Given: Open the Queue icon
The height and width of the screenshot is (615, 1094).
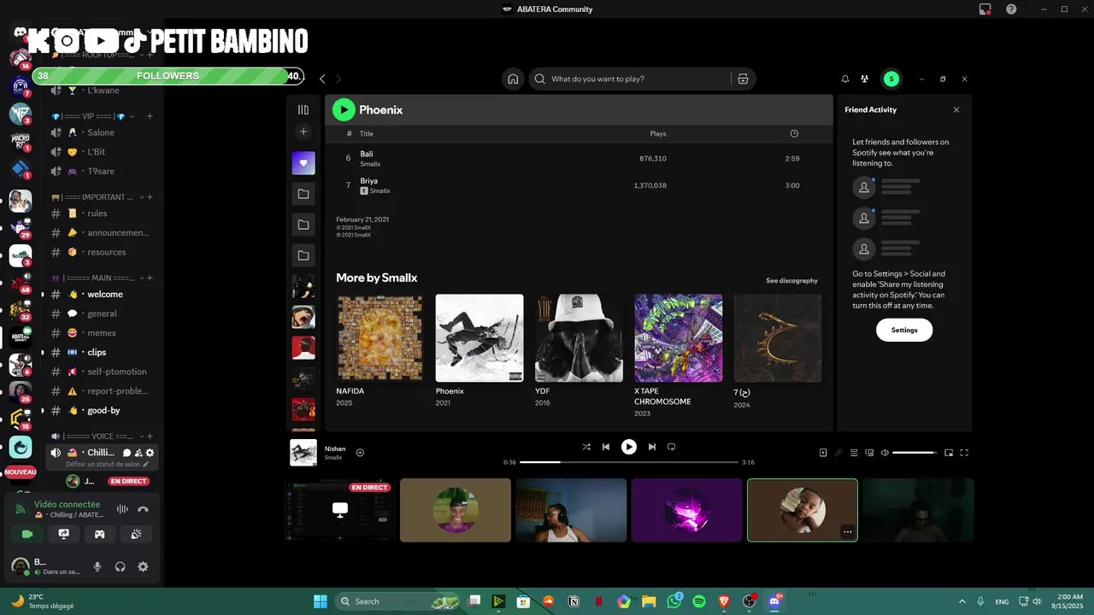Looking at the screenshot, I should click(x=854, y=453).
